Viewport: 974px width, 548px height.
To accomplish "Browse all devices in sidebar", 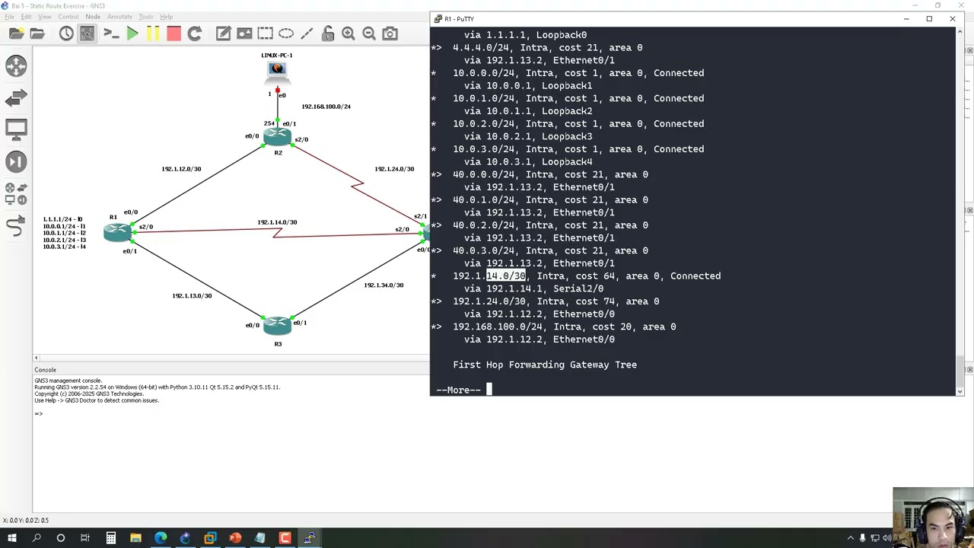I will click(x=16, y=193).
